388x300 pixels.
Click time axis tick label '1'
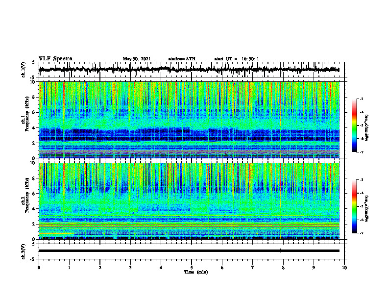69,268
